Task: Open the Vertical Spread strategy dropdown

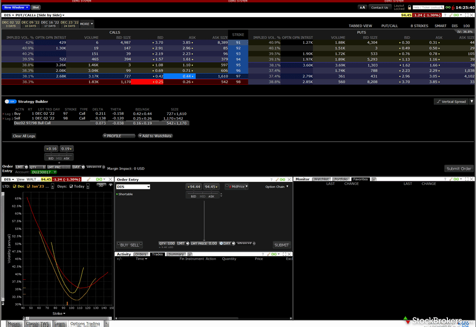Action: click(472, 101)
